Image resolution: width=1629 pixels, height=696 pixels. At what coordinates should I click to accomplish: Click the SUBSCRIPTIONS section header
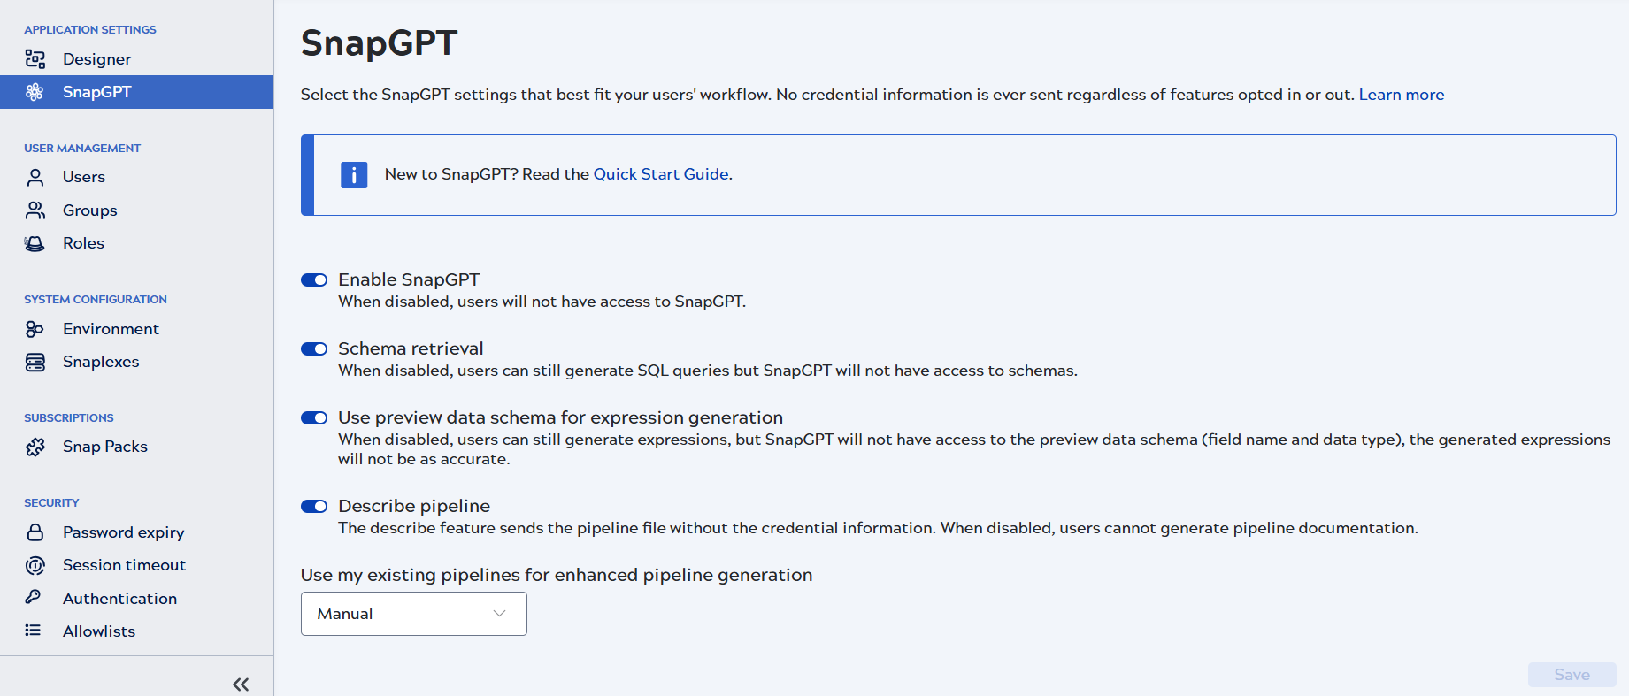tap(69, 418)
